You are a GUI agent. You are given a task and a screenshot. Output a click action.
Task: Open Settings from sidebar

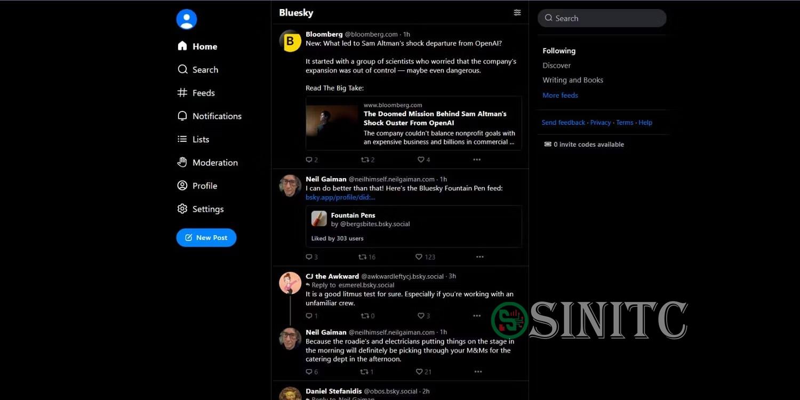click(201, 209)
